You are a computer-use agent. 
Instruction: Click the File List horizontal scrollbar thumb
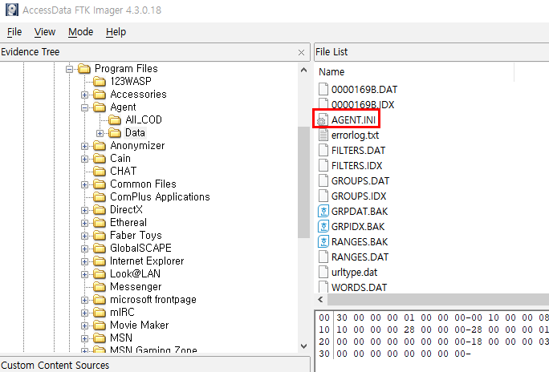click(x=437, y=300)
